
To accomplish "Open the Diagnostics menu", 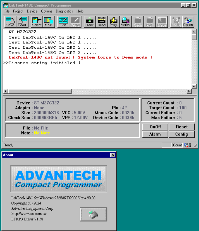I will pos(64,11).
